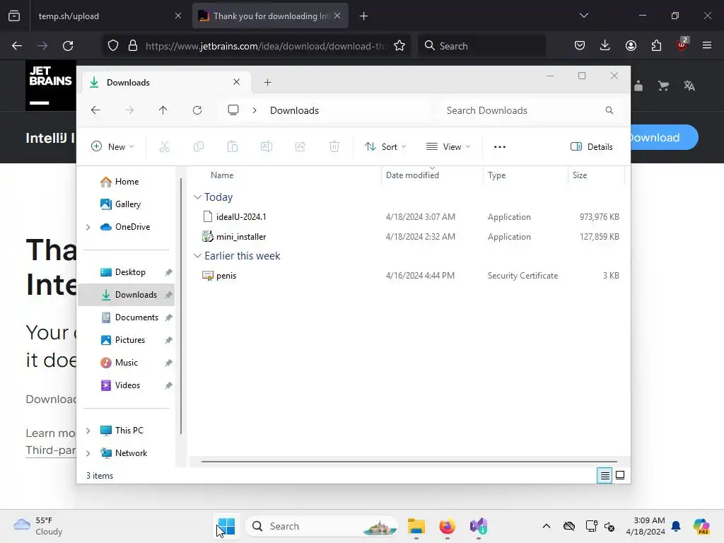
Task: Open File Explorer from the taskbar
Action: click(x=416, y=526)
